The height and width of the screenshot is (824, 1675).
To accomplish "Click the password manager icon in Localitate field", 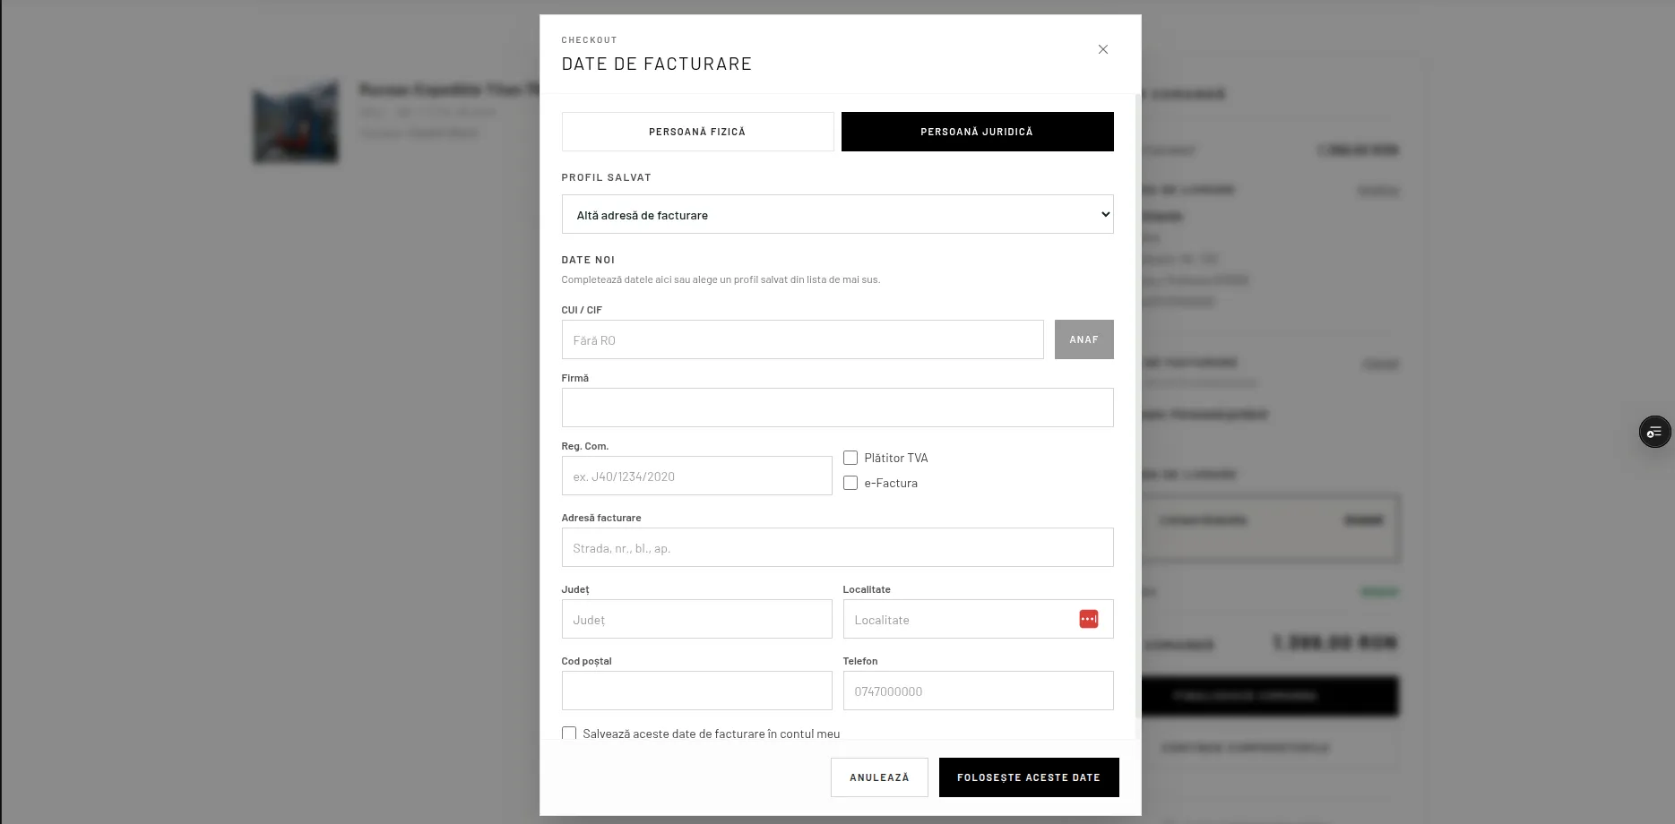I will point(1089,619).
